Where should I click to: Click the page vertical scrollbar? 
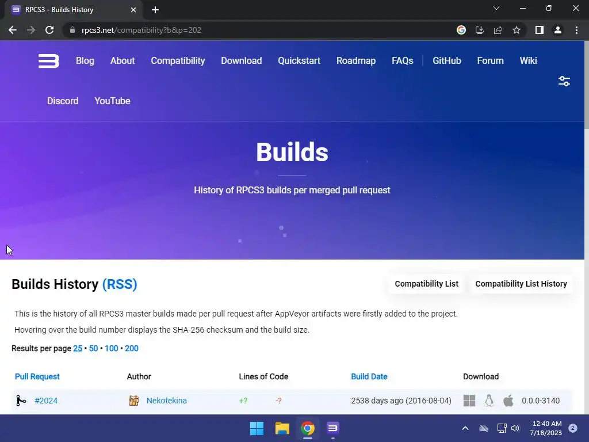(586, 86)
